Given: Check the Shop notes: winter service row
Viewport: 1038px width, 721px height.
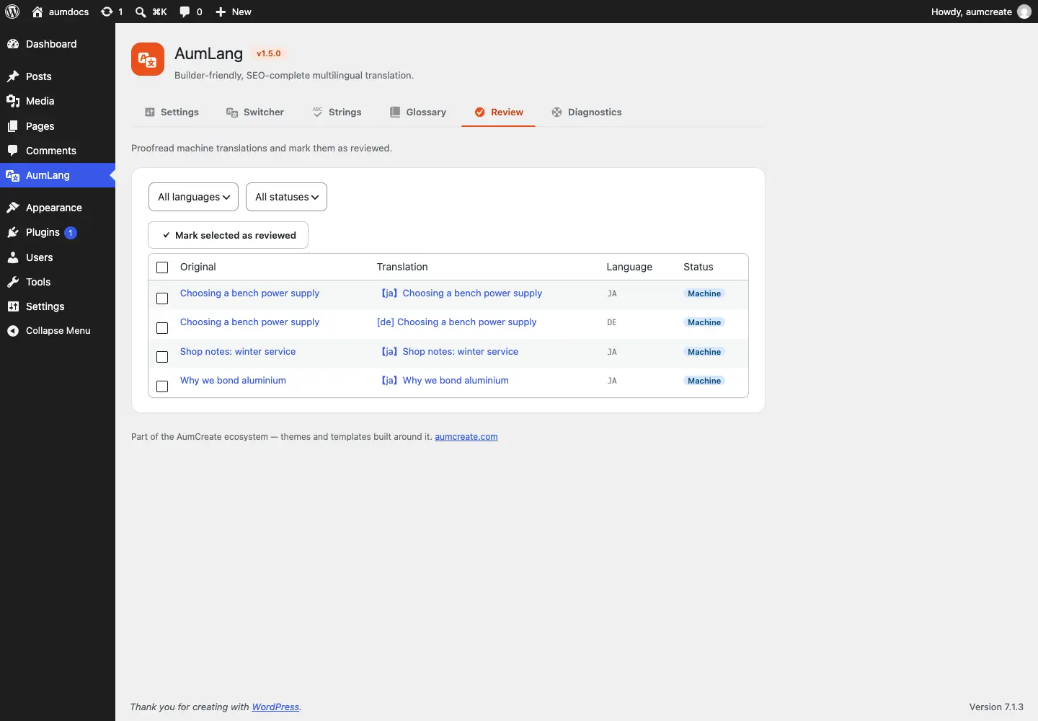Looking at the screenshot, I should (x=162, y=357).
